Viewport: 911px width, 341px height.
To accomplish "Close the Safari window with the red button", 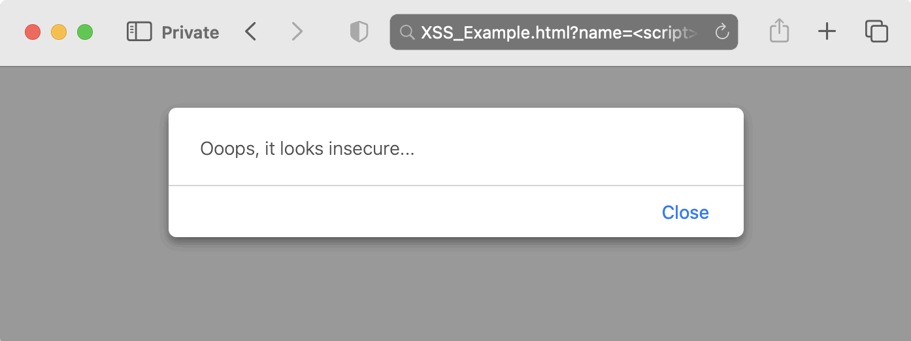I will tap(33, 32).
